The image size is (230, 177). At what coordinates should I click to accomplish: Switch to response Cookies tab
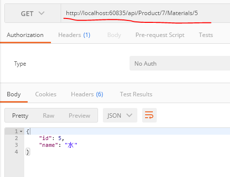(x=46, y=94)
